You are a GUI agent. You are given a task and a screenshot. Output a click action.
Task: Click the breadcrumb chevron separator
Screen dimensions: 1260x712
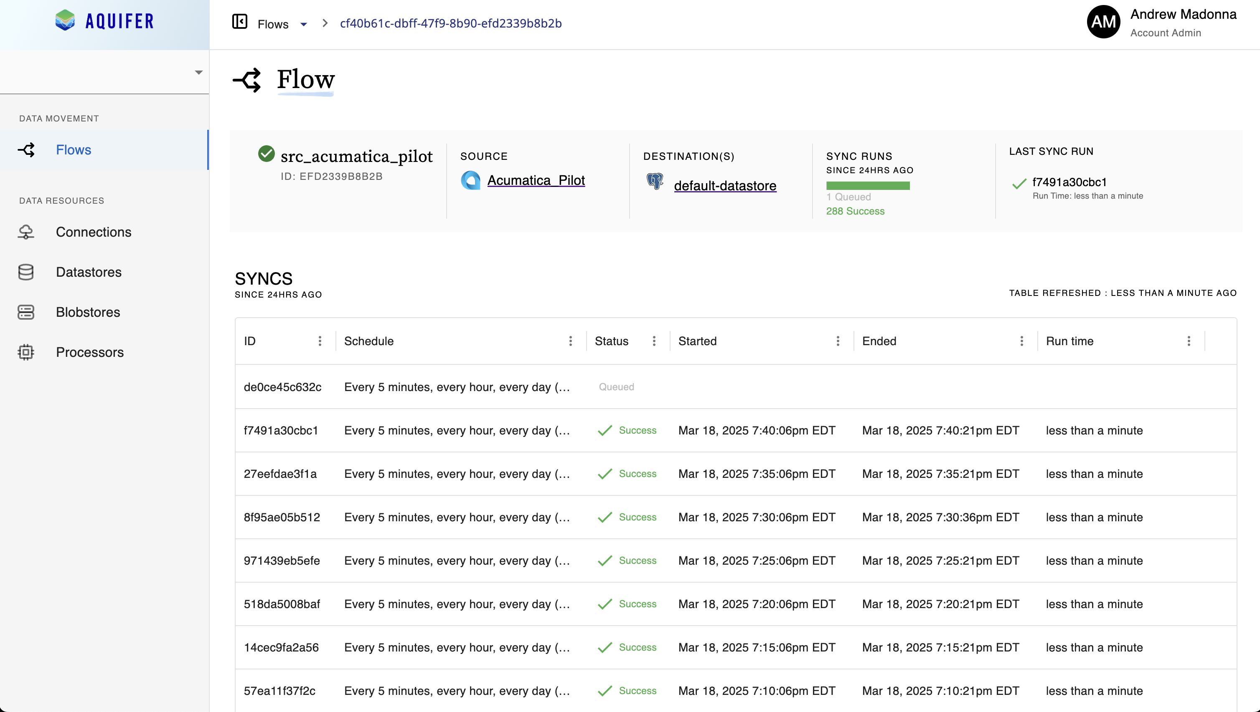pos(325,23)
